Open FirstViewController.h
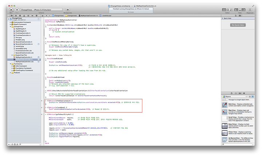262x156 pixels. tap(23, 33)
